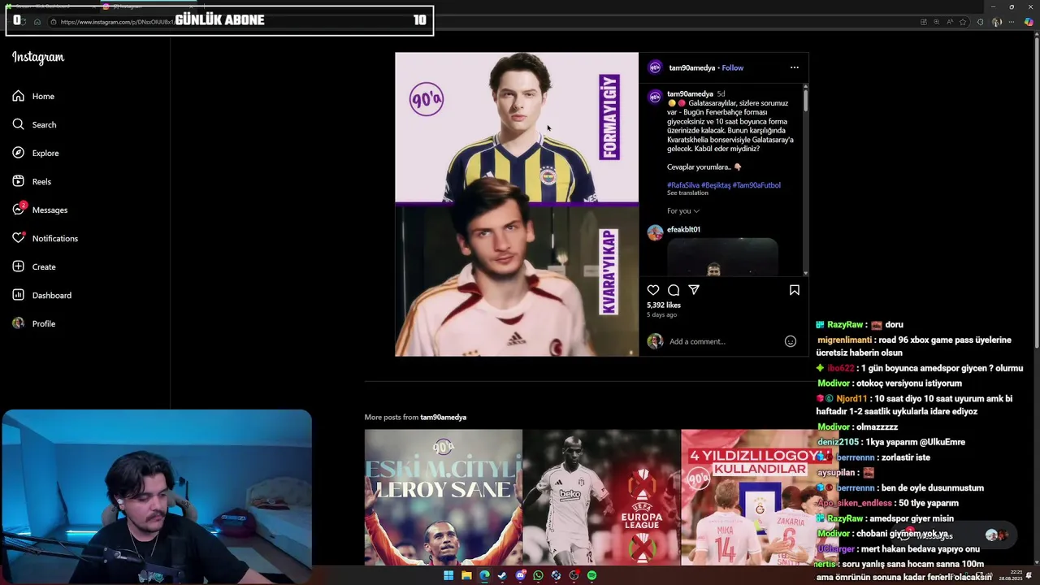This screenshot has width=1040, height=585.
Task: Click See translation under caption
Action: [687, 193]
